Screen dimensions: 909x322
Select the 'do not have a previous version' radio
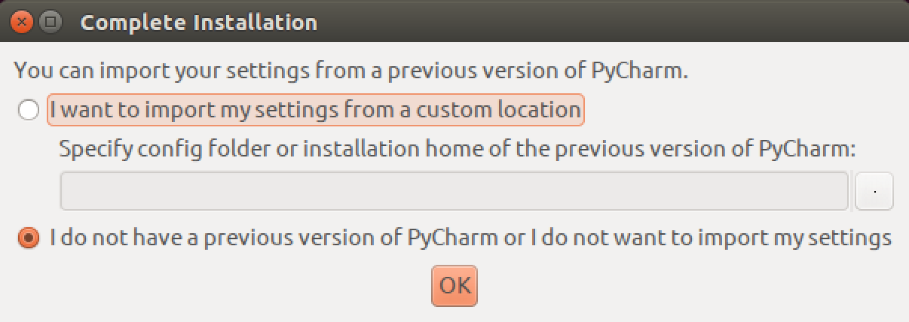(28, 238)
